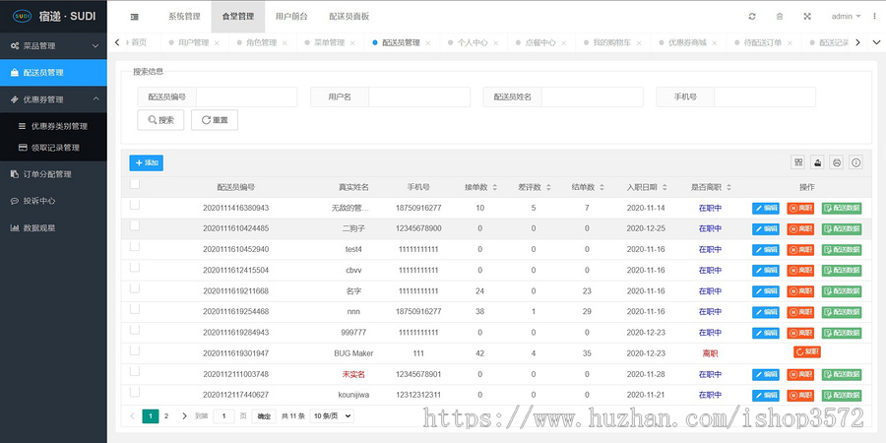Select all rows with header checkbox
Image resolution: width=886 pixels, height=443 pixels.
pos(135,184)
